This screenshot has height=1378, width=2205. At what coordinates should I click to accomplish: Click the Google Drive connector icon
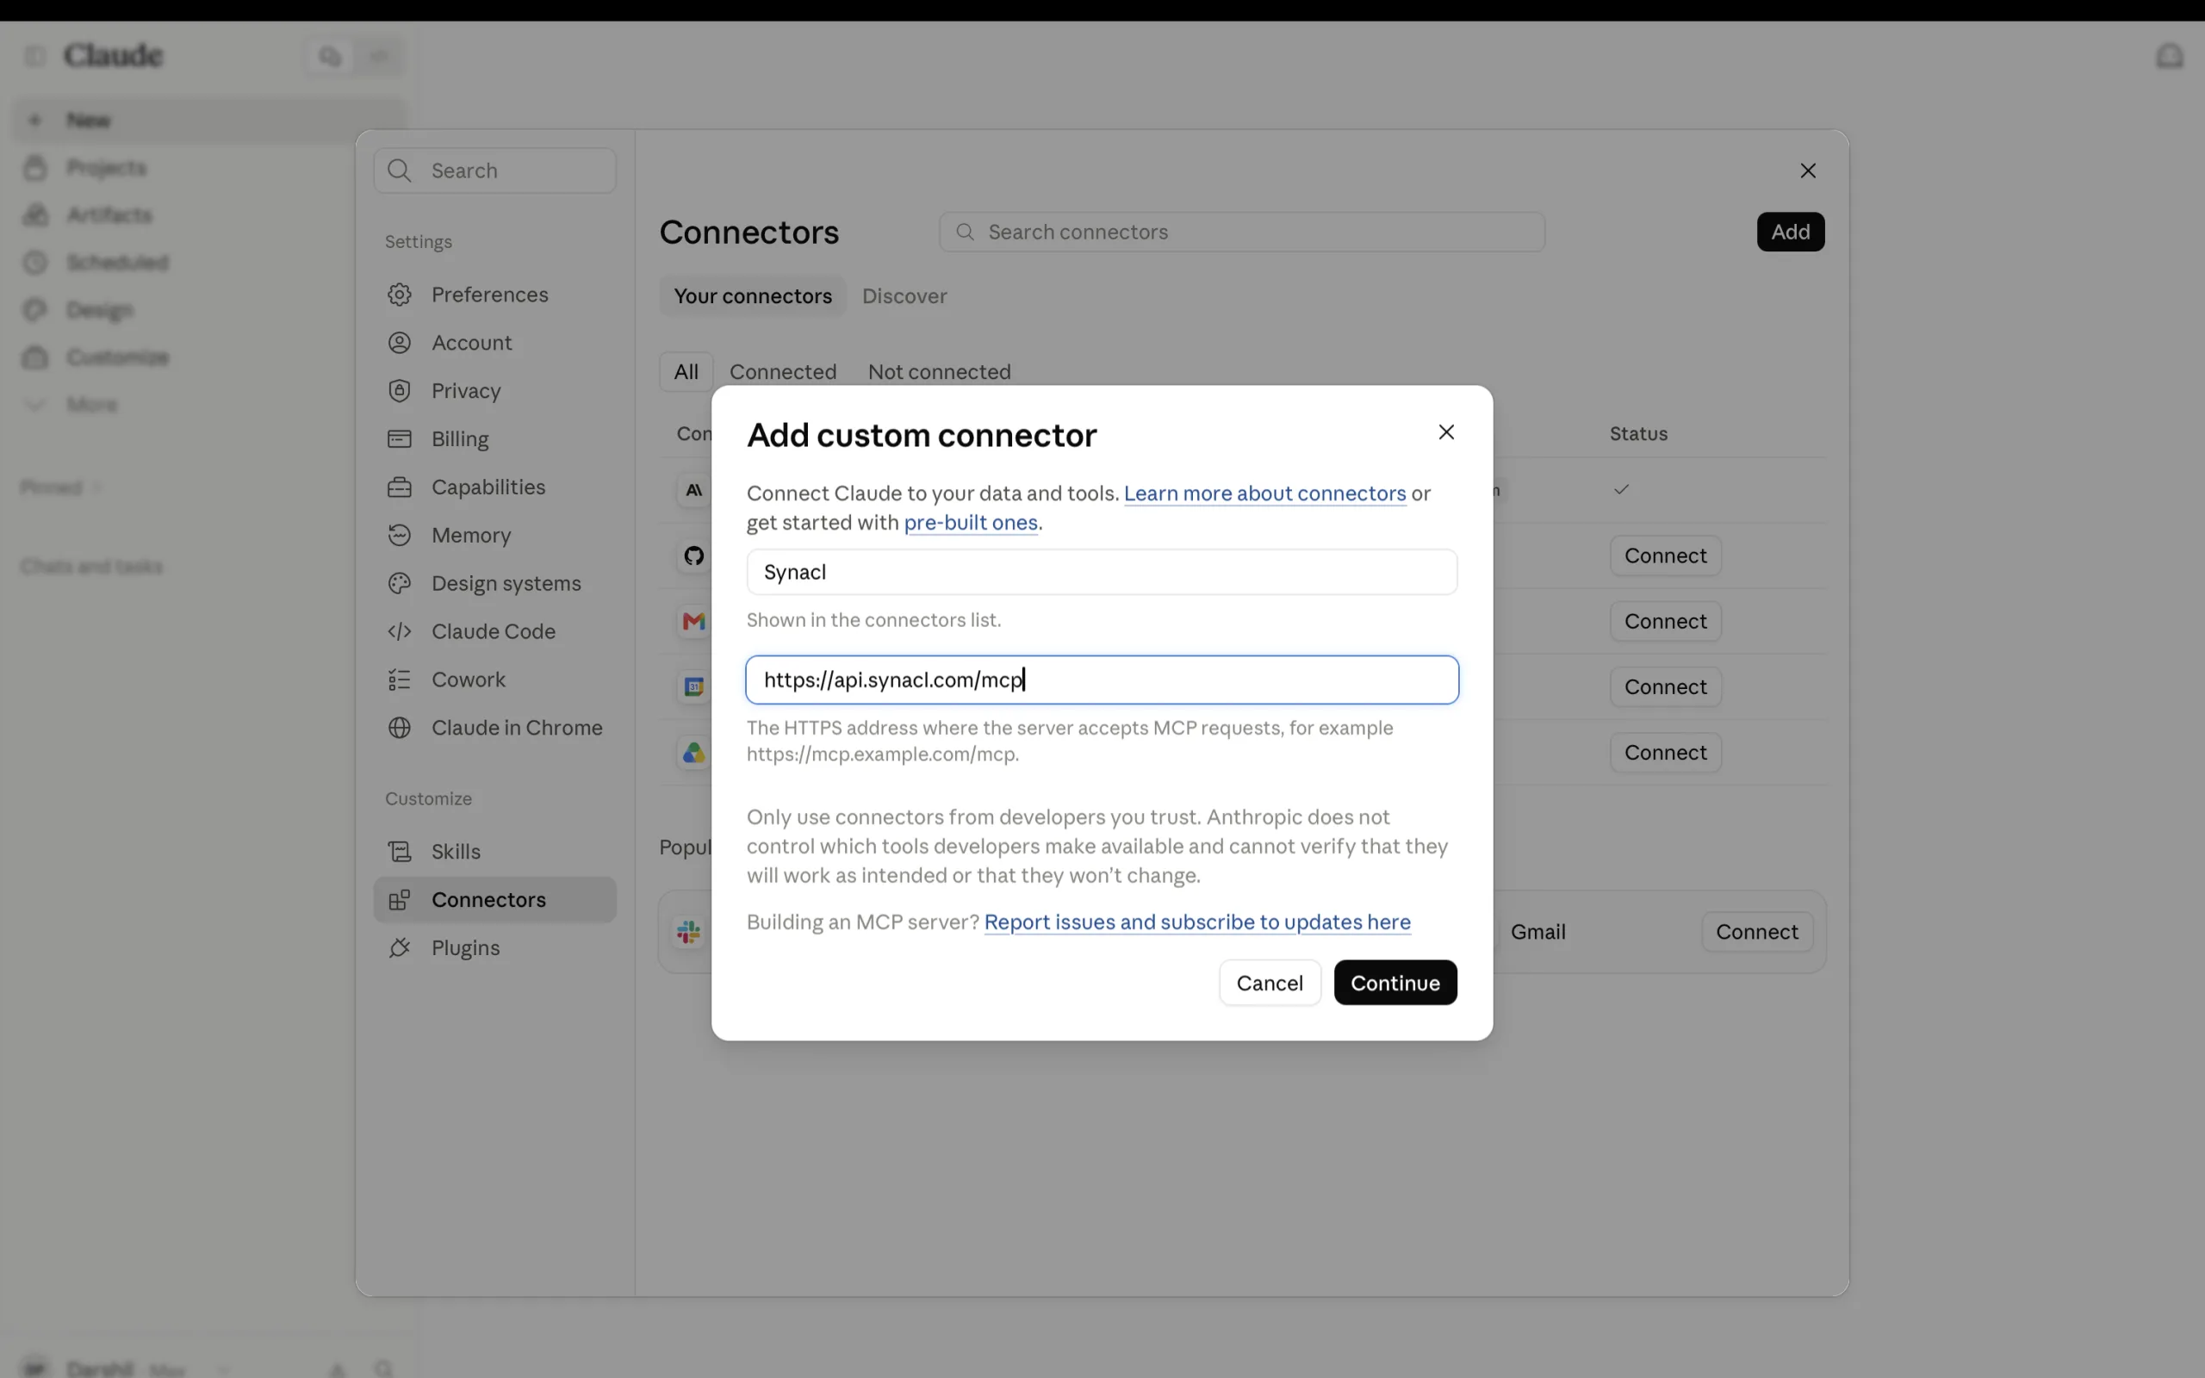(694, 753)
